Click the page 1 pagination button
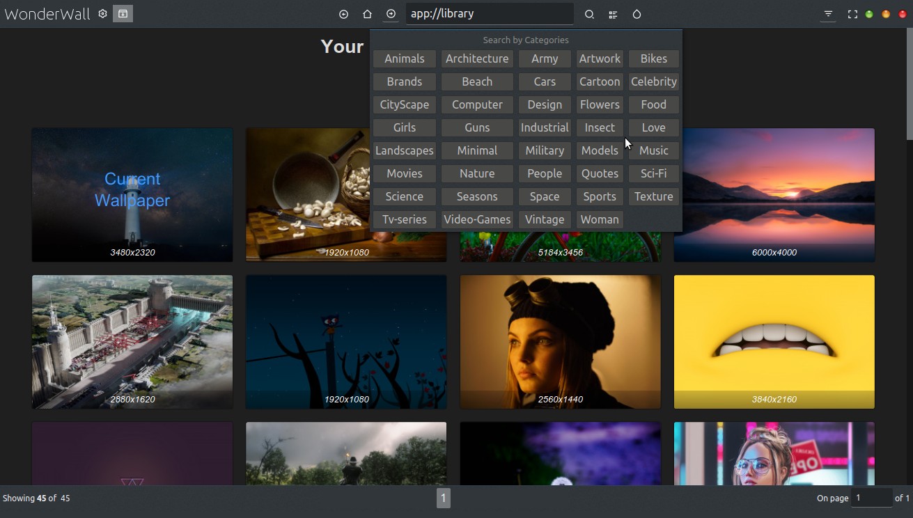 pyautogui.click(x=444, y=498)
